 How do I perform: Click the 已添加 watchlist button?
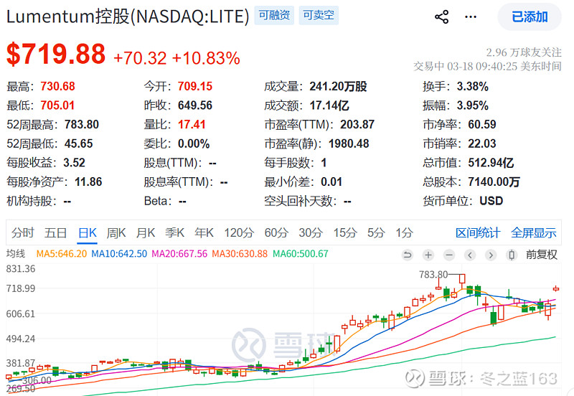pyautogui.click(x=530, y=16)
